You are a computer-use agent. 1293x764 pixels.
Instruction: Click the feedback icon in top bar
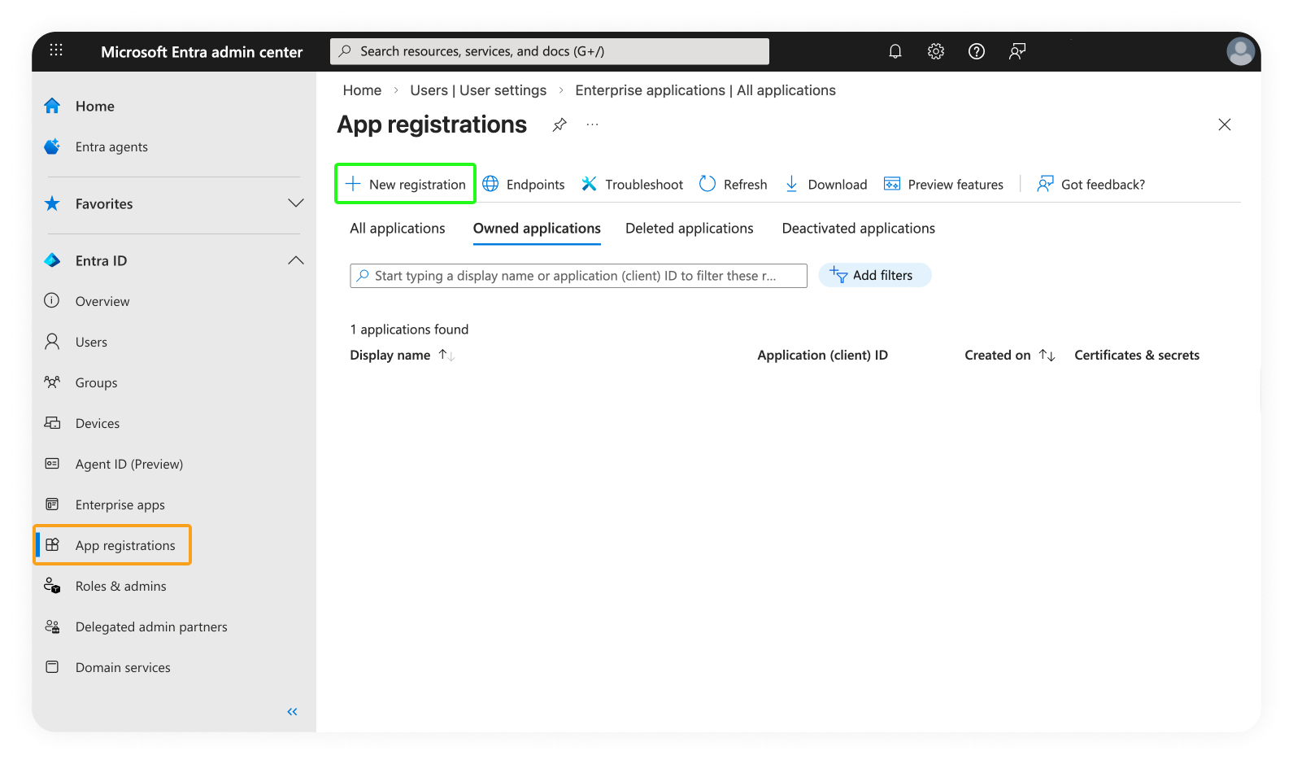pos(1017,51)
